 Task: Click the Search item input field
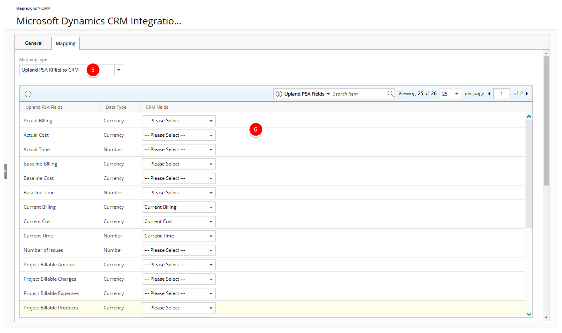359,94
